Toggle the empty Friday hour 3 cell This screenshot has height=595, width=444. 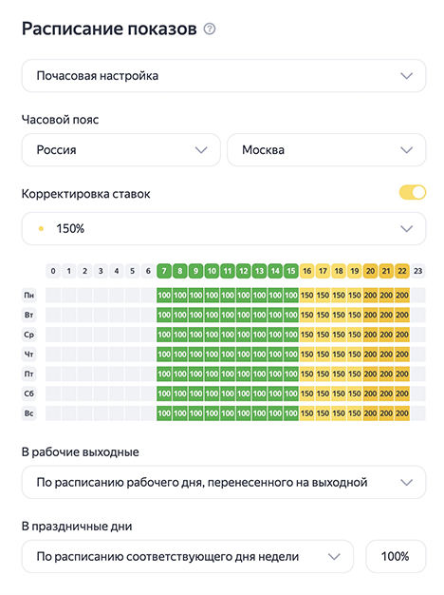tap(101, 374)
